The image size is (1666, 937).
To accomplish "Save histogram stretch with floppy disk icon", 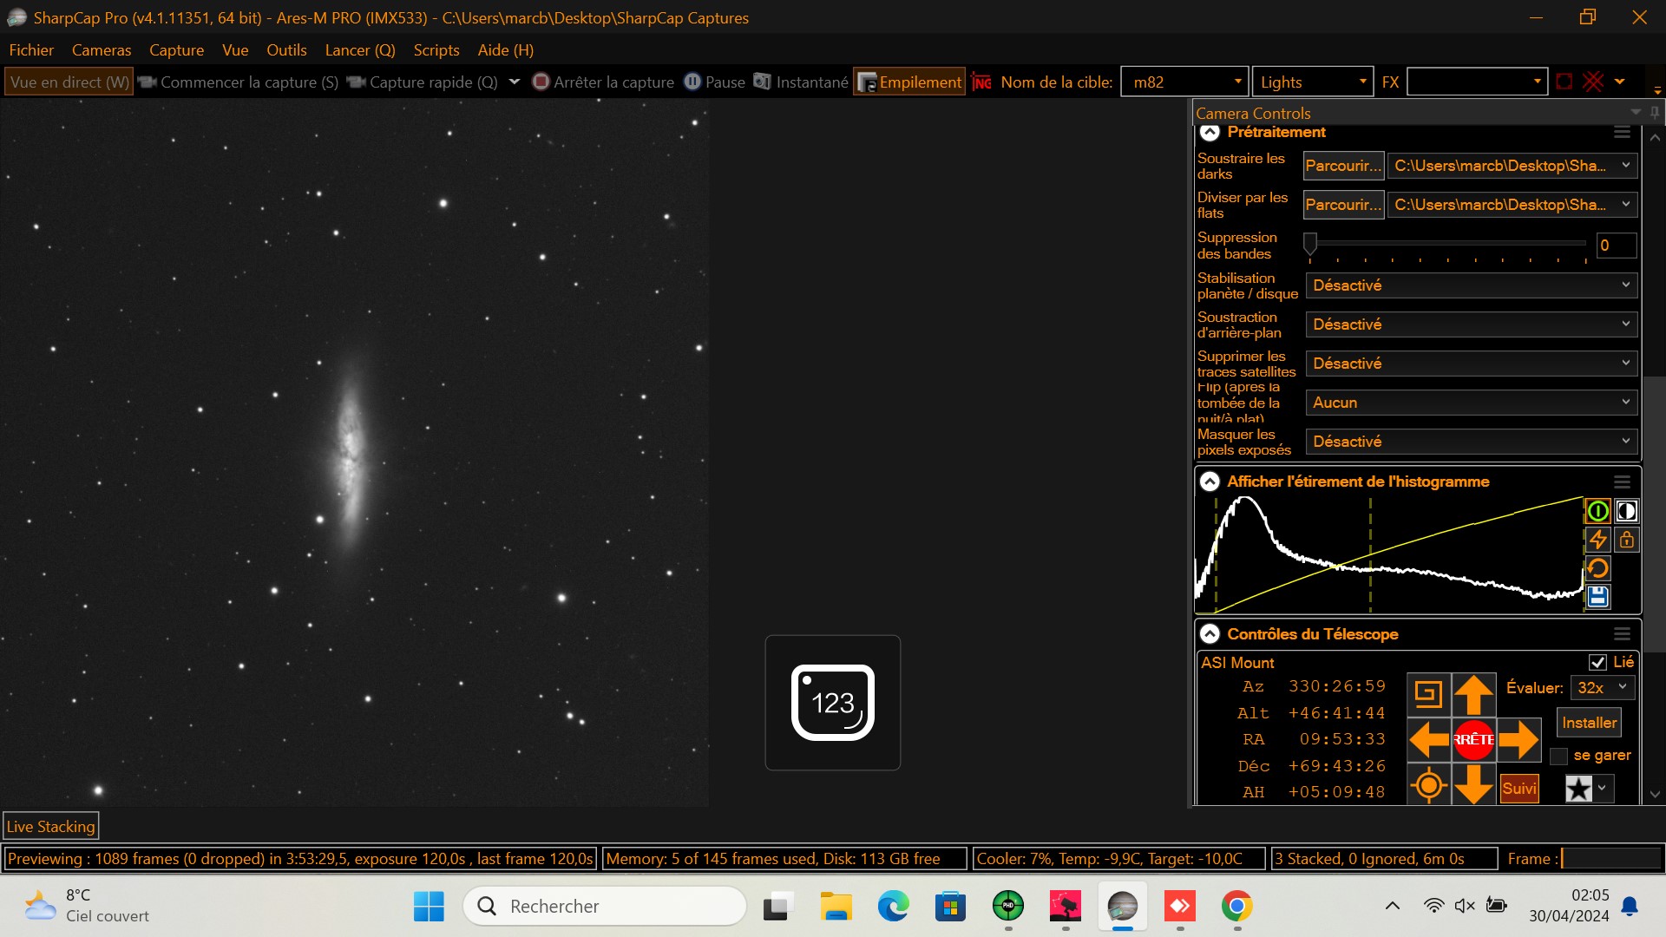I will coord(1597,597).
